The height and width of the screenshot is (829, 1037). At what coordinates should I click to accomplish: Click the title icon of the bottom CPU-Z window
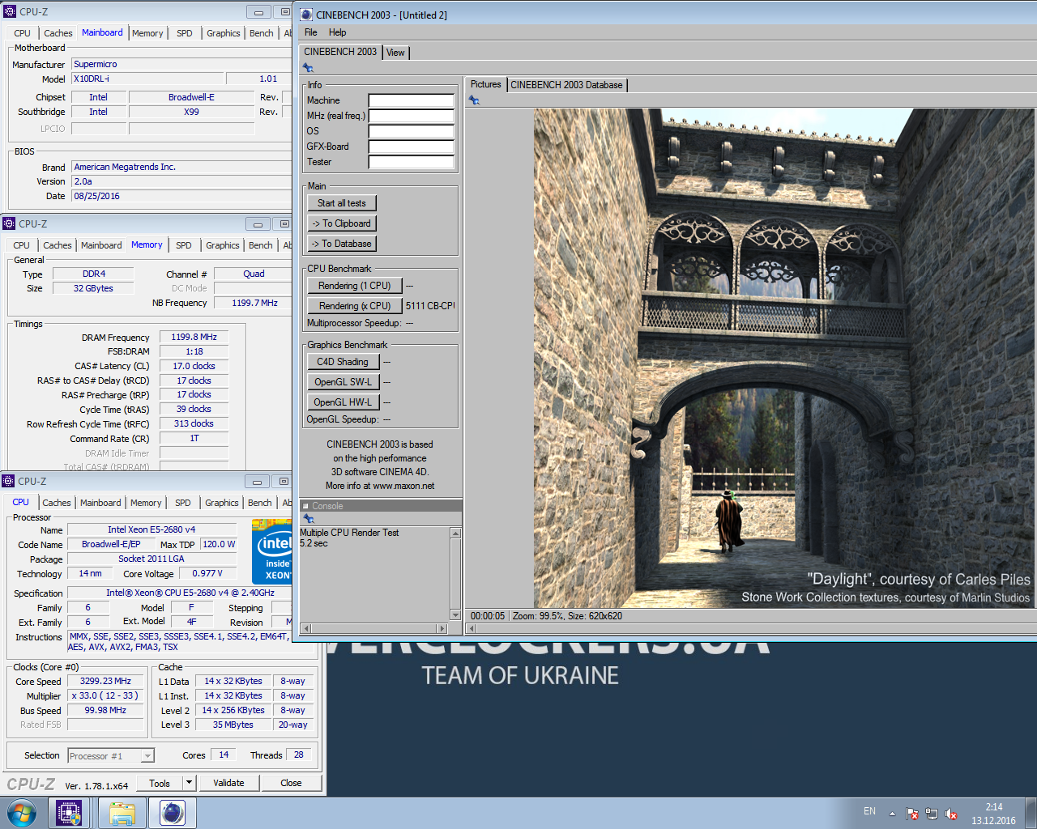click(8, 481)
